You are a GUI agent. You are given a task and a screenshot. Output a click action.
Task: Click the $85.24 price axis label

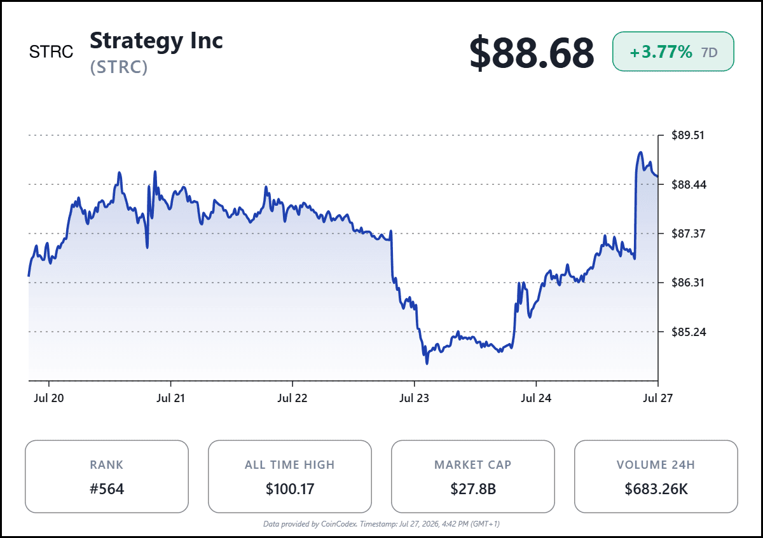[x=688, y=332]
